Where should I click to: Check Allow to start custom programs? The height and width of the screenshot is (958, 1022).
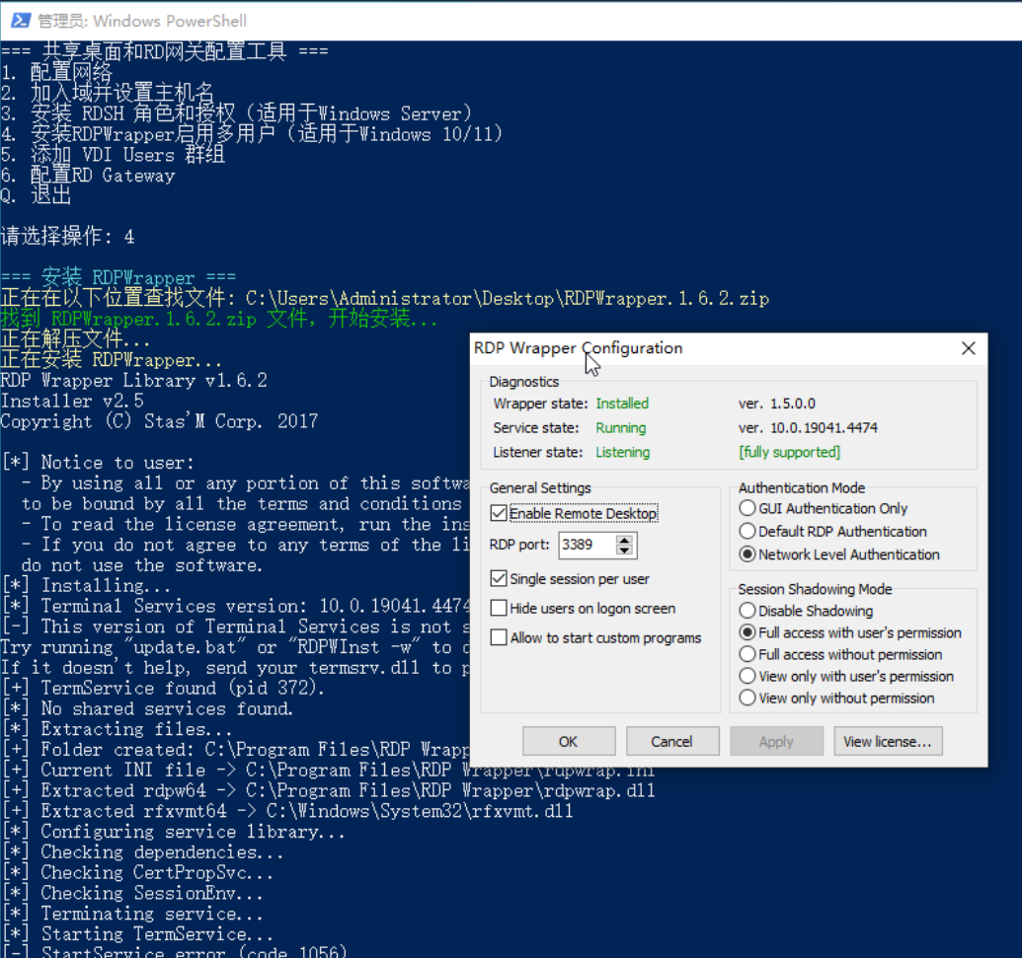[x=500, y=638]
